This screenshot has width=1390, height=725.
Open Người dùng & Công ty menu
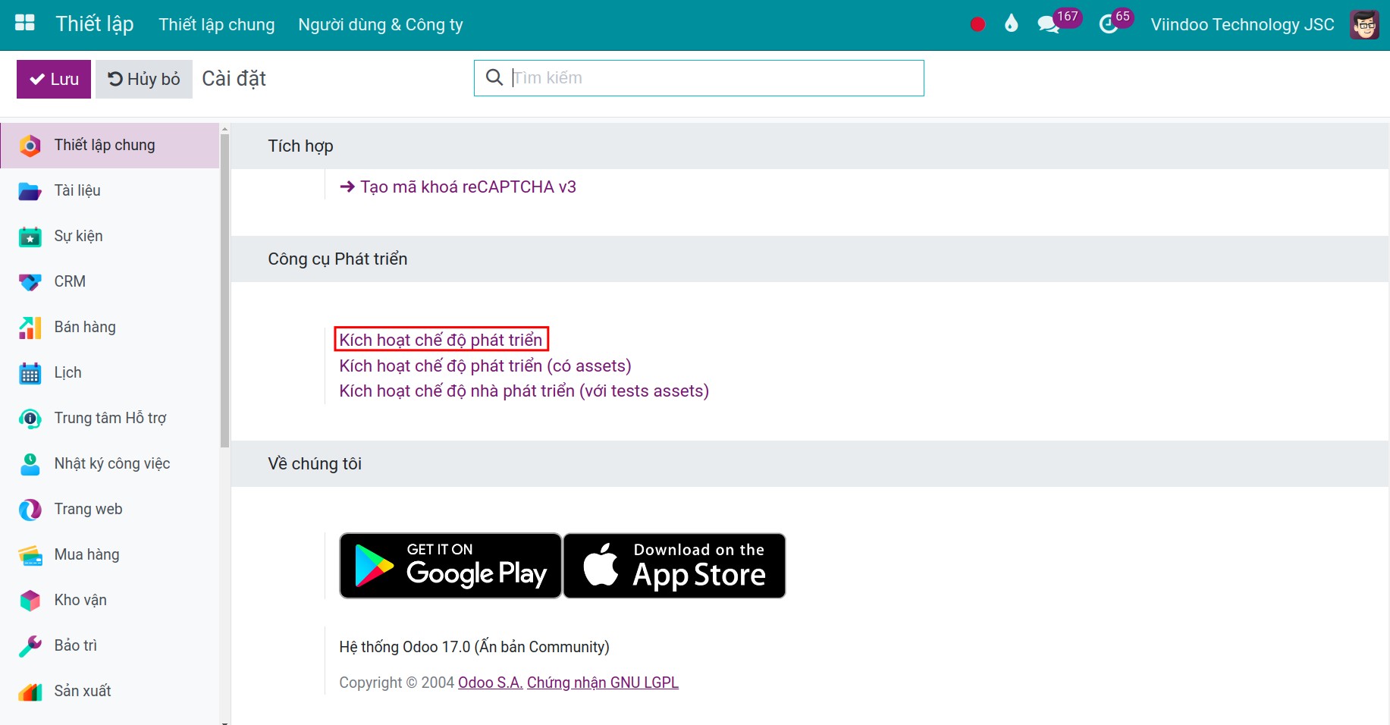381,24
